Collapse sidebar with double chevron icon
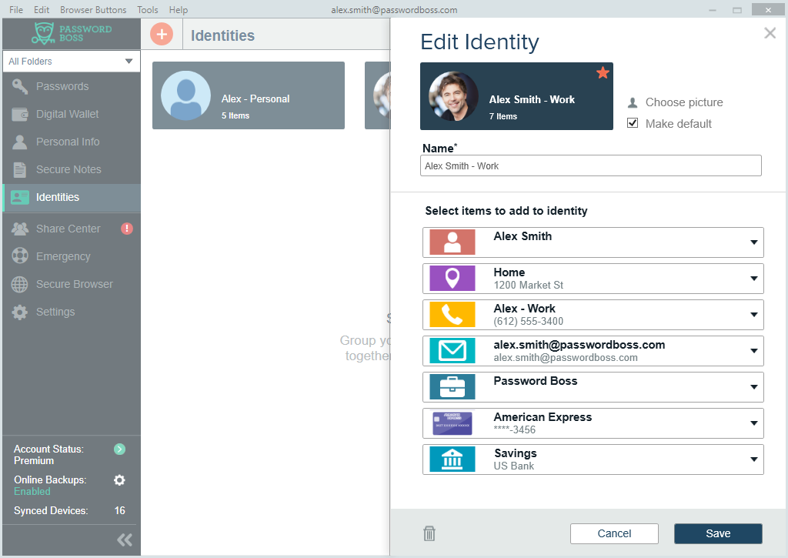The height and width of the screenshot is (558, 788). (x=125, y=540)
